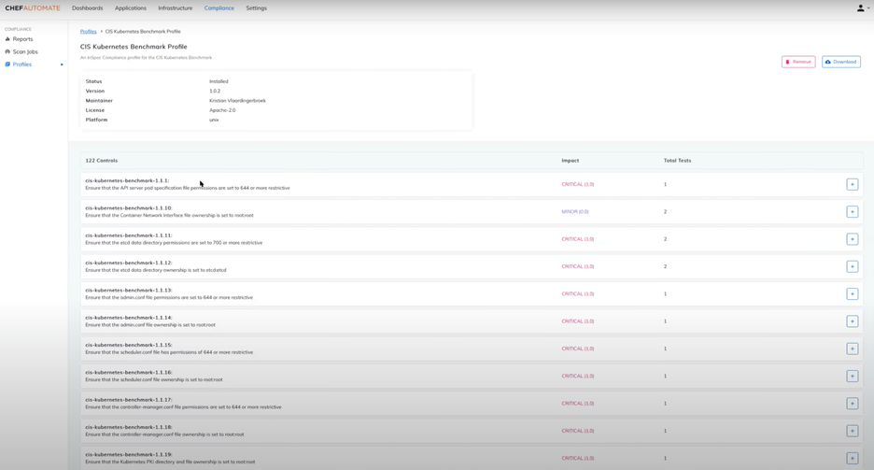
Task: Click CRITICAL (1.0) impact for benchmark-1.1.1
Action: (x=577, y=185)
